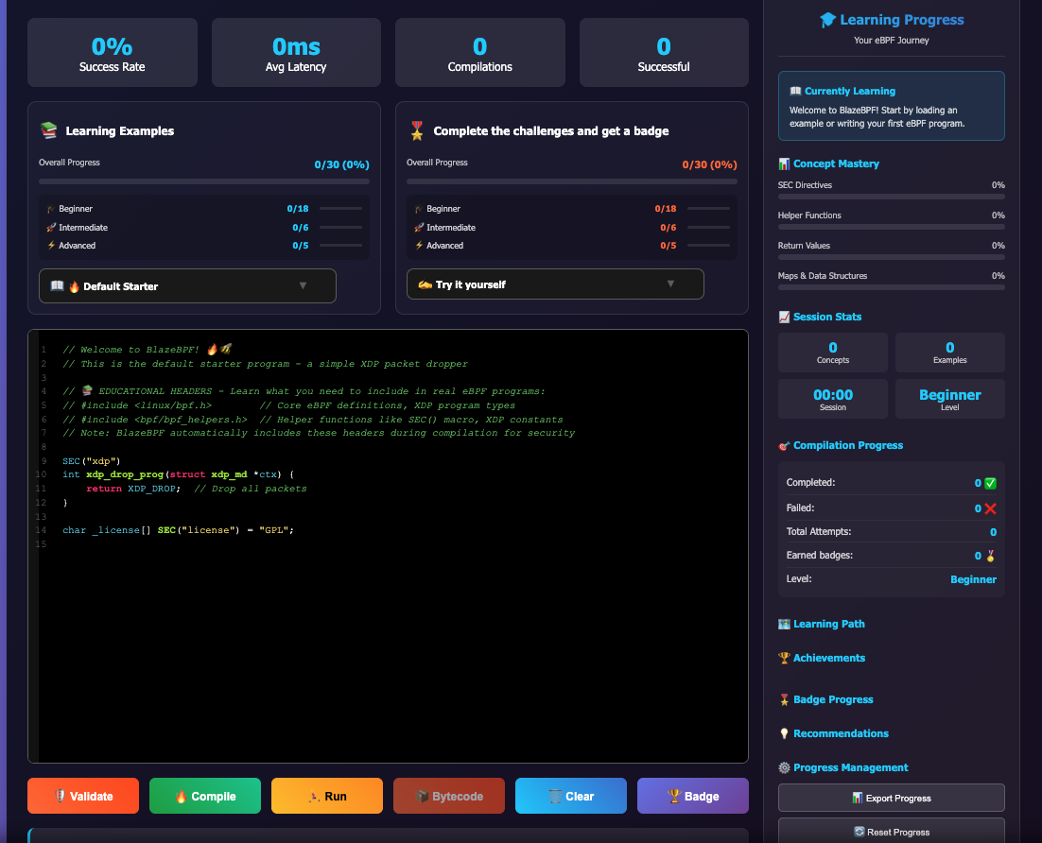
Task: Click the trophy icon beside Achievements
Action: 784,658
